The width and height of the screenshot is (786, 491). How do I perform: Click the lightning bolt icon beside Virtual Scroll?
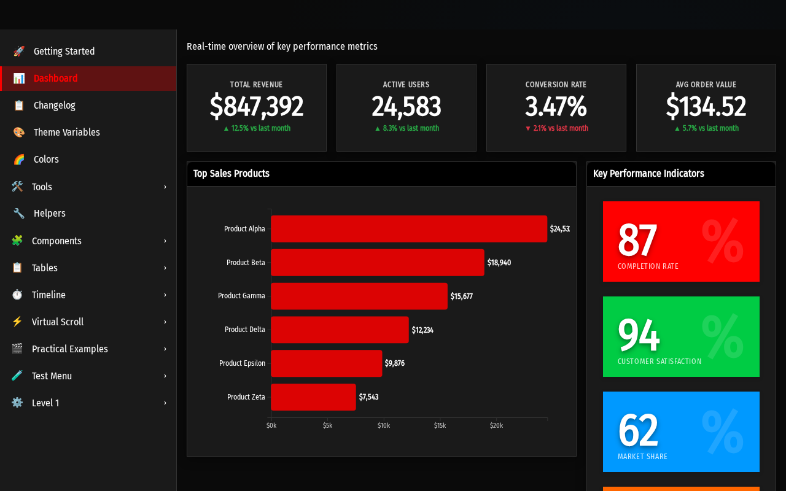17,322
